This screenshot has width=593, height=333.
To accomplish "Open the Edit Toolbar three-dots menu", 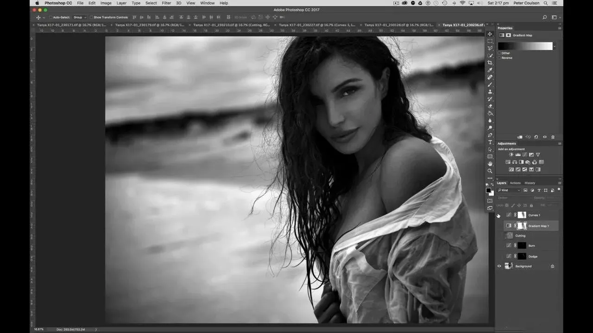I will (490, 178).
